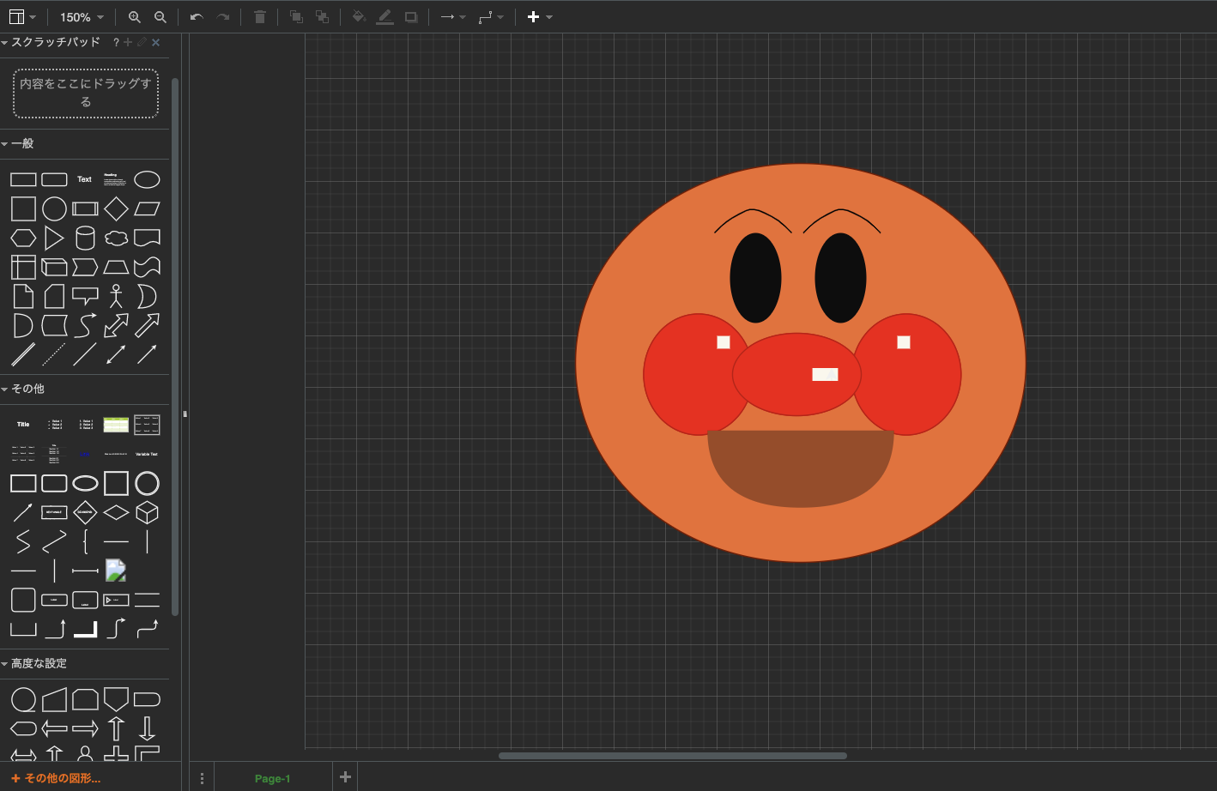Choose the stick figure actor shape

[116, 296]
